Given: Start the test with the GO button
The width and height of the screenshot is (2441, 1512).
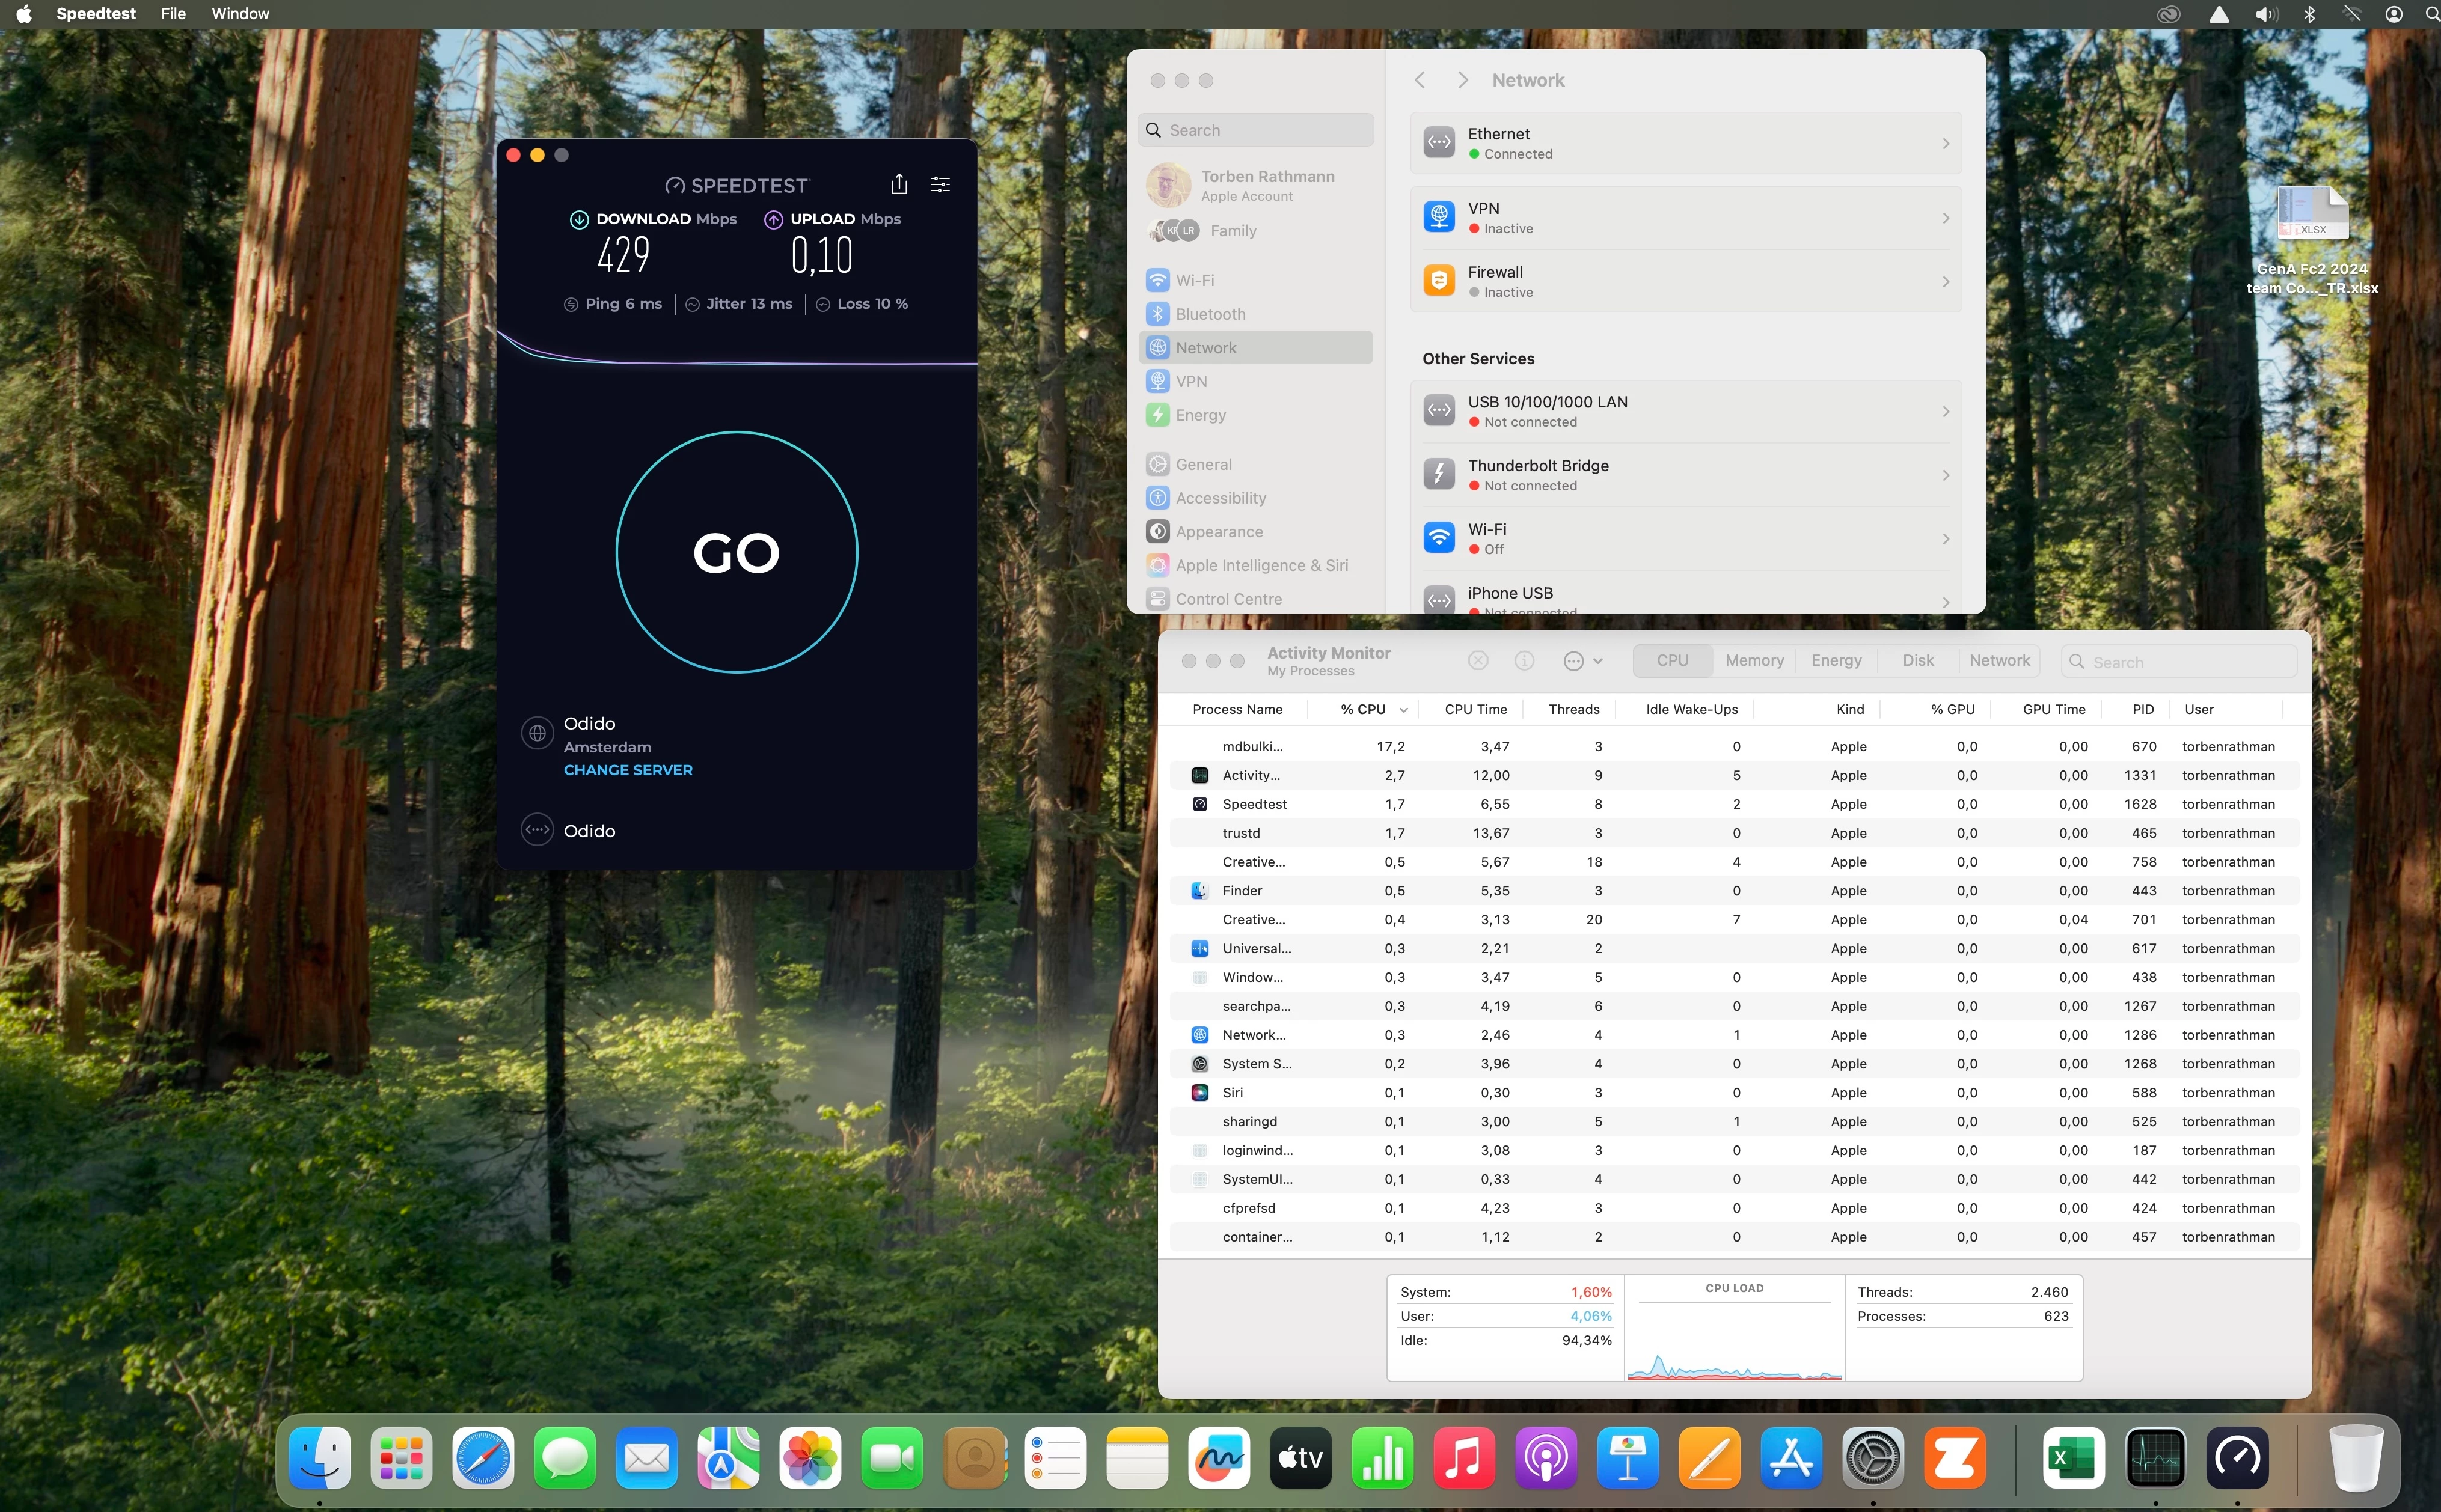Looking at the screenshot, I should click(x=737, y=552).
